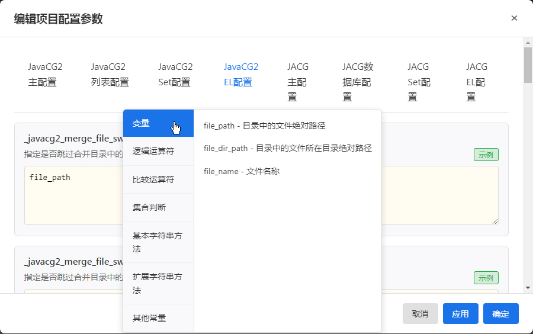This screenshot has width=533, height=334.
Task: Insert file_path variable suggestion
Action: [x=265, y=126]
